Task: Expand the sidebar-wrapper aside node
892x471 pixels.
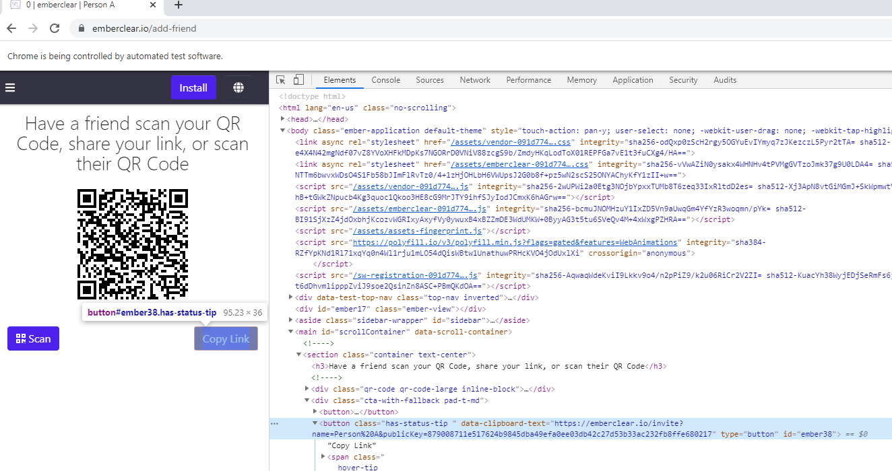Action: [x=291, y=320]
